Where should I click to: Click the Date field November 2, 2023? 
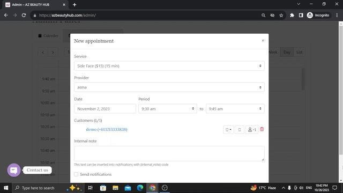coord(105,109)
